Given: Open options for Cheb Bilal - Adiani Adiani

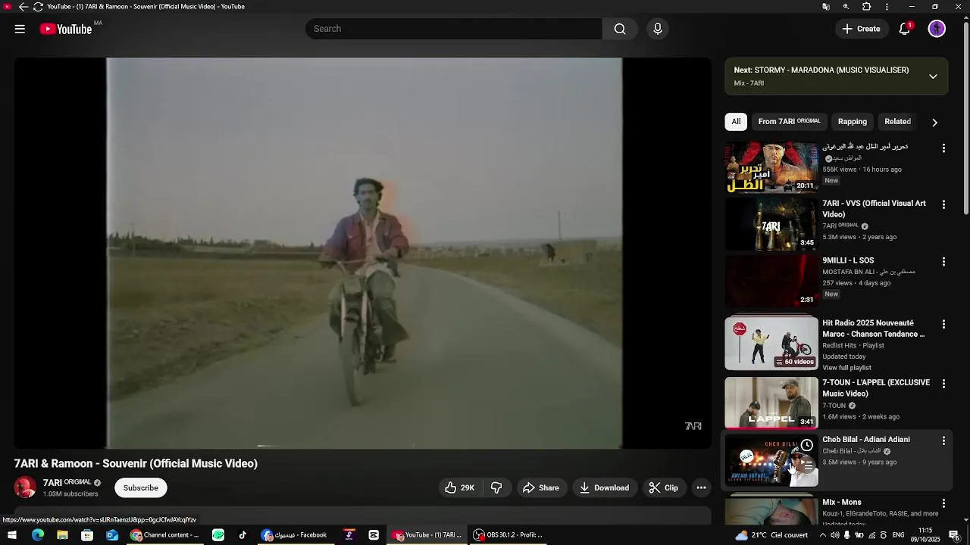Looking at the screenshot, I should point(943,441).
